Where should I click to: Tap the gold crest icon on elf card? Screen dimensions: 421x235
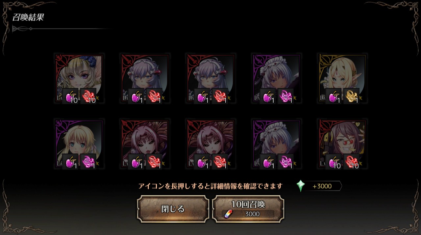pyautogui.click(x=352, y=96)
